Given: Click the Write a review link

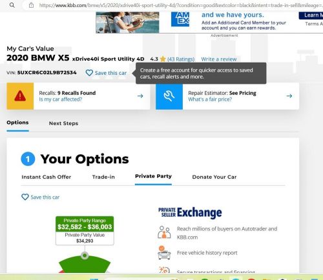Looking at the screenshot, I should click(219, 59).
